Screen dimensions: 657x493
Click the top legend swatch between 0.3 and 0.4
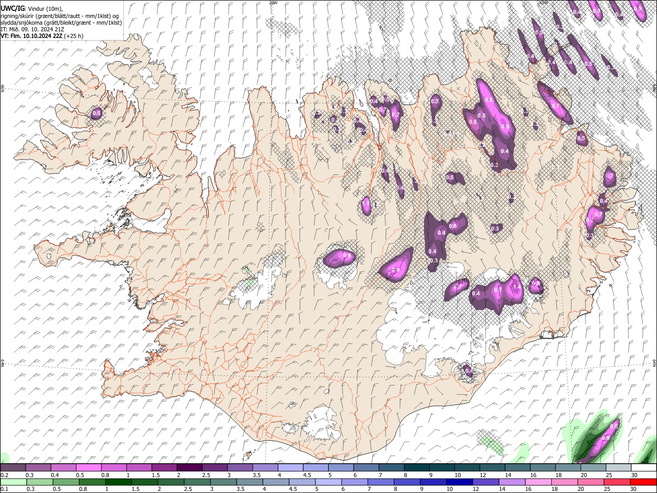(38, 468)
